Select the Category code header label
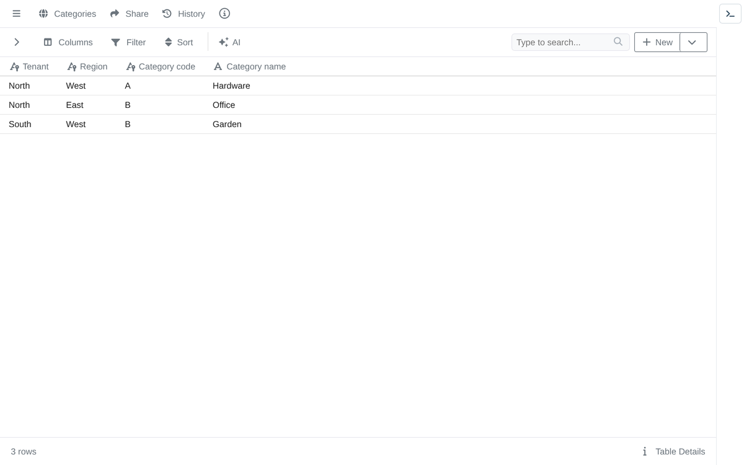This screenshot has width=744, height=465. [167, 66]
